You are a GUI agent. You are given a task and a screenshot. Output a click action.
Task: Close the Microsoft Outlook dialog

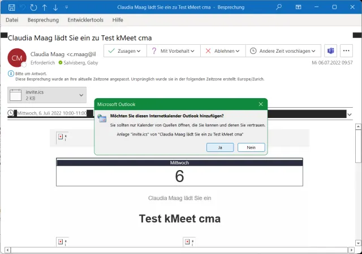261,104
